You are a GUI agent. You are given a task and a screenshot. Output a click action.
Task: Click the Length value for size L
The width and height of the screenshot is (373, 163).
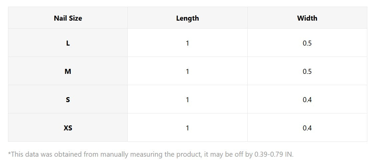[x=187, y=43]
